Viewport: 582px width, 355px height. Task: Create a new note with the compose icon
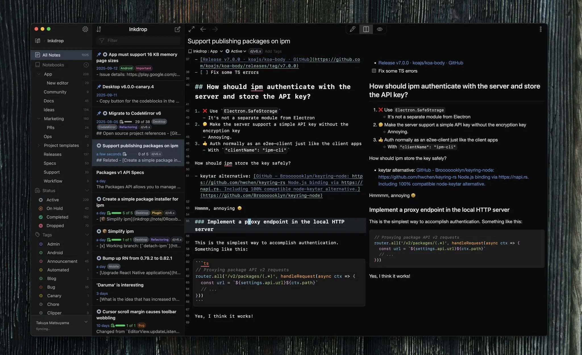177,29
